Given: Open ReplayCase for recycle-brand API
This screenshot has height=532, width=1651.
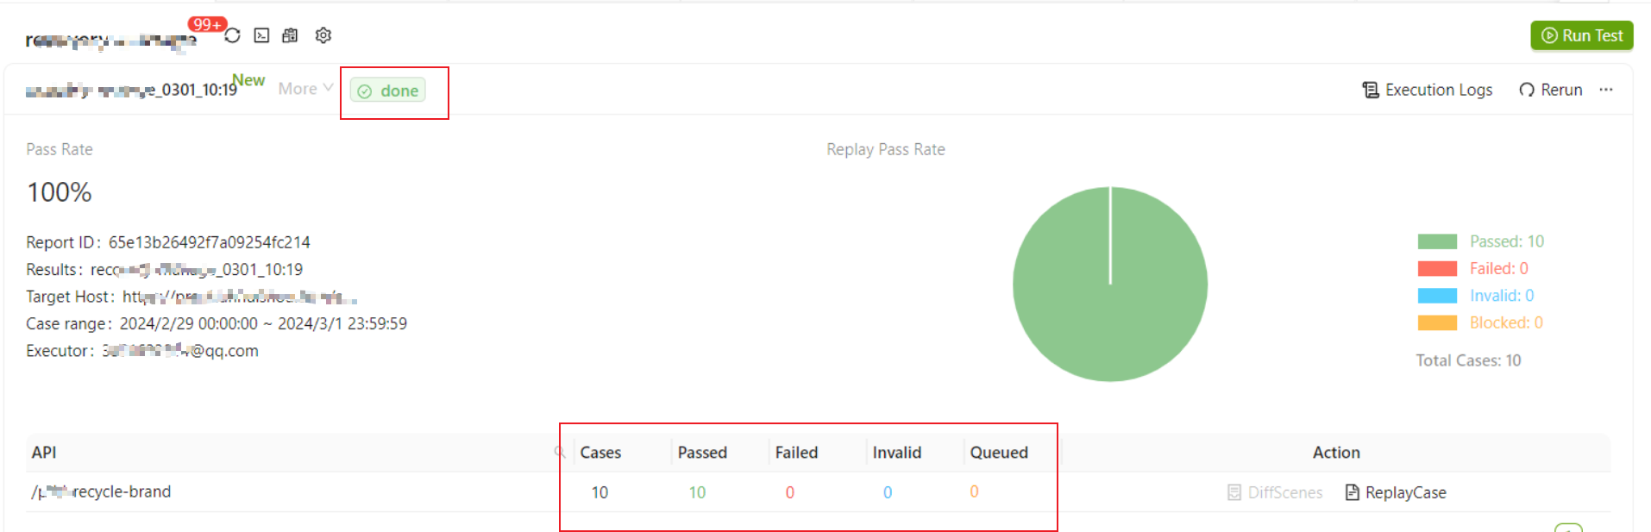Looking at the screenshot, I should coord(1396,492).
